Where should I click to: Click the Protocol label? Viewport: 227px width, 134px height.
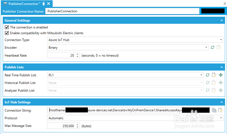11,118
